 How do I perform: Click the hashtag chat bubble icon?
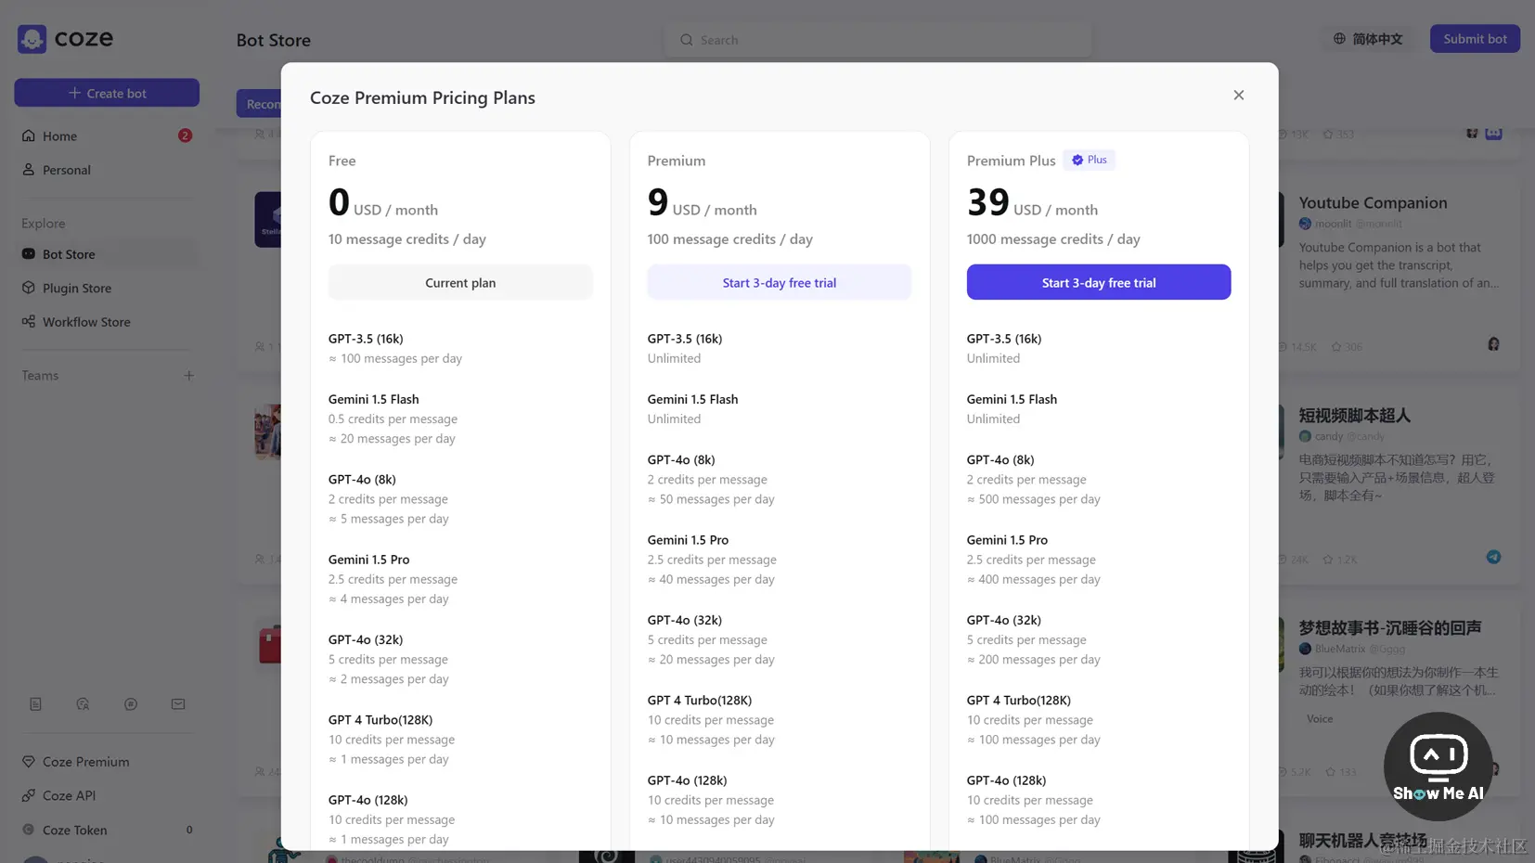point(131,704)
